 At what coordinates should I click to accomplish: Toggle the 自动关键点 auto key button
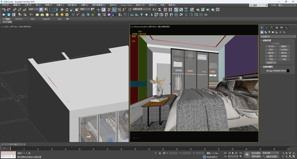[256, 153]
